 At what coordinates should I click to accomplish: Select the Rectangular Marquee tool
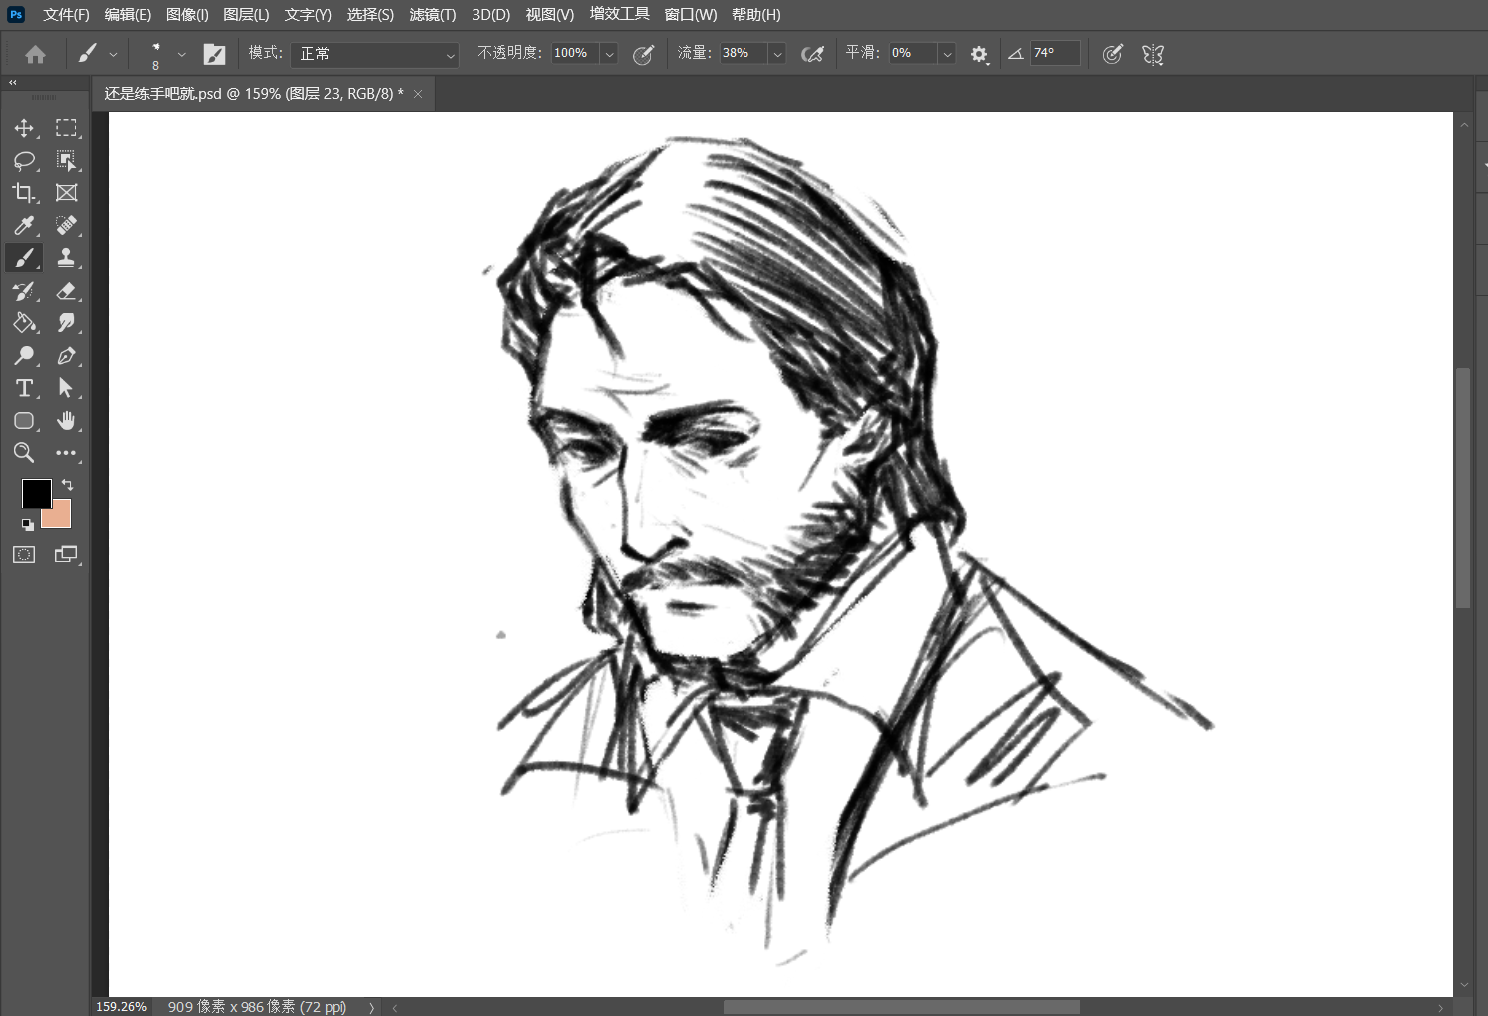(66, 128)
